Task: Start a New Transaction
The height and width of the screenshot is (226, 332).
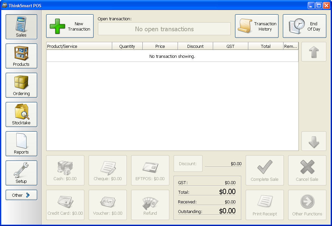Action: (x=69, y=26)
